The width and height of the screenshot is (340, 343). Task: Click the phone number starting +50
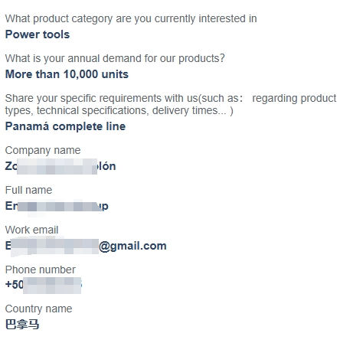click(44, 285)
